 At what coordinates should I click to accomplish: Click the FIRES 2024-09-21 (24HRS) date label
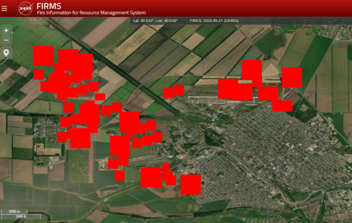coord(212,21)
